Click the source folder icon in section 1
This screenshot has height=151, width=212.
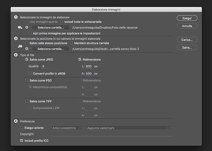point(20,27)
